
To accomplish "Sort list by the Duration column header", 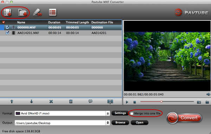I will point(54,22).
